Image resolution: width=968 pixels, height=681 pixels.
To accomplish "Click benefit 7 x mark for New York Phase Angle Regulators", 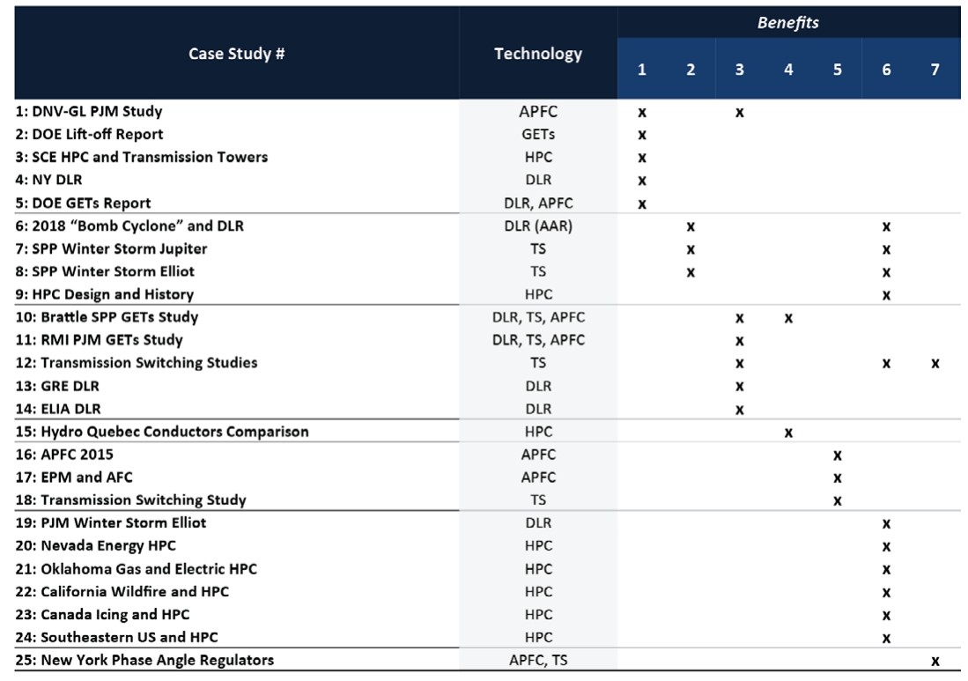I will (935, 662).
